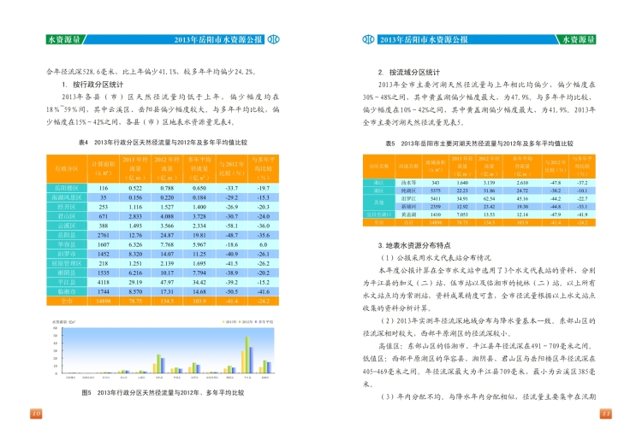
Task: Click the '河流名称' header cell in Table 5
Action: (x=408, y=166)
